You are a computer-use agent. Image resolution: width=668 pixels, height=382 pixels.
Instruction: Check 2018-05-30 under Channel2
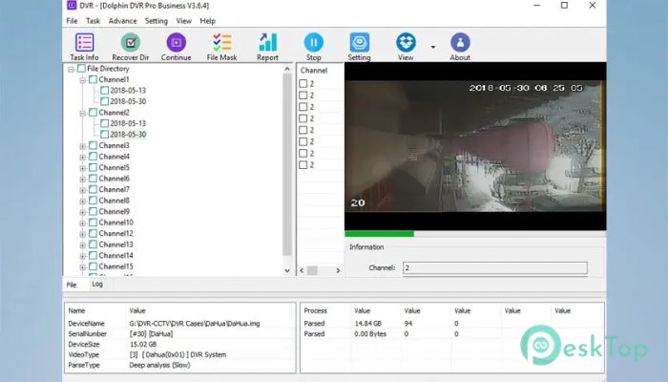click(x=104, y=135)
